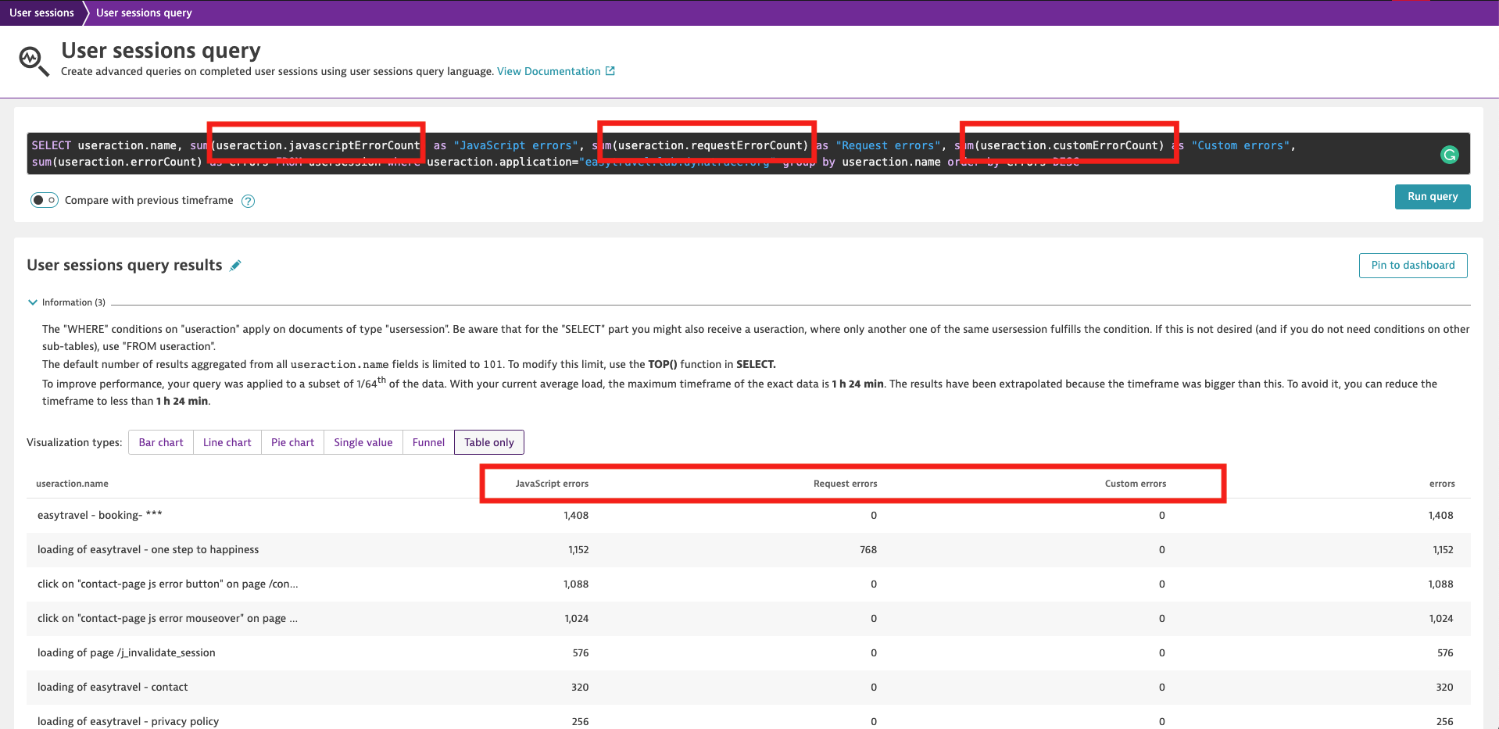The width and height of the screenshot is (1499, 729).
Task: Click 'User sessions query results' heading
Action: coord(124,266)
